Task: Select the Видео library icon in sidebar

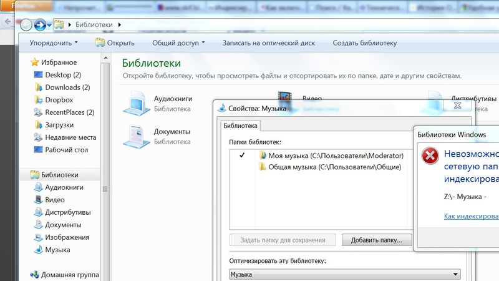Action: coord(38,199)
